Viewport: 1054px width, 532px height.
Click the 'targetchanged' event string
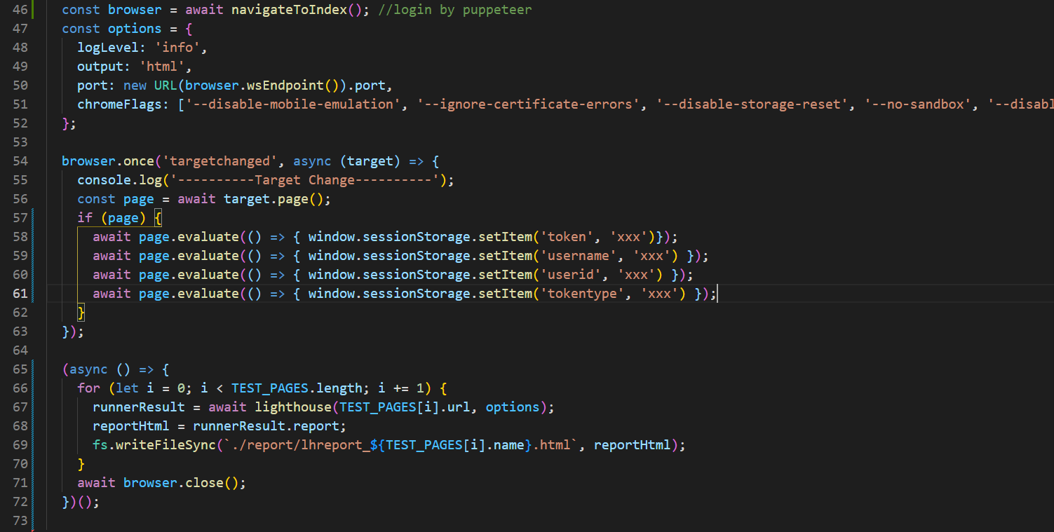click(219, 161)
